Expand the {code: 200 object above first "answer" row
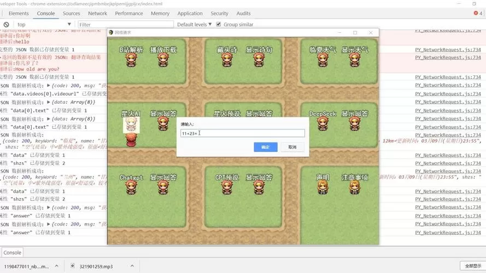Screen dimensions: 486x273 coord(49,207)
